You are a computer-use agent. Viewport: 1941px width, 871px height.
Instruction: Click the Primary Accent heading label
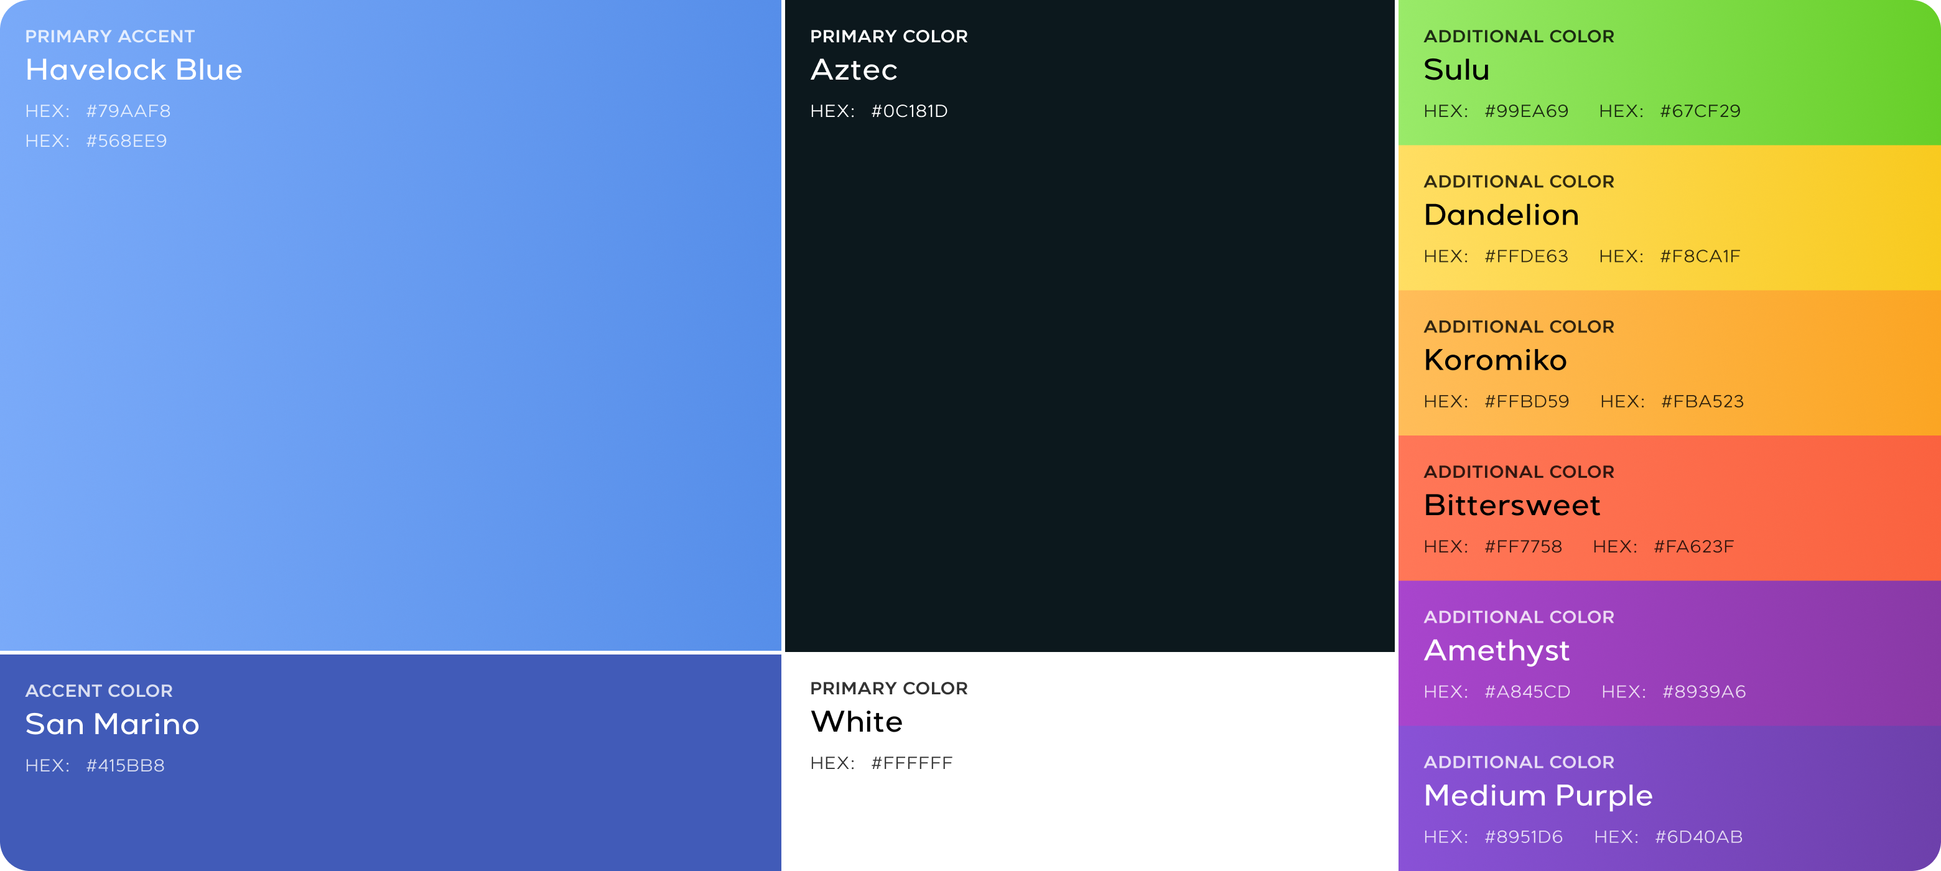110,36
